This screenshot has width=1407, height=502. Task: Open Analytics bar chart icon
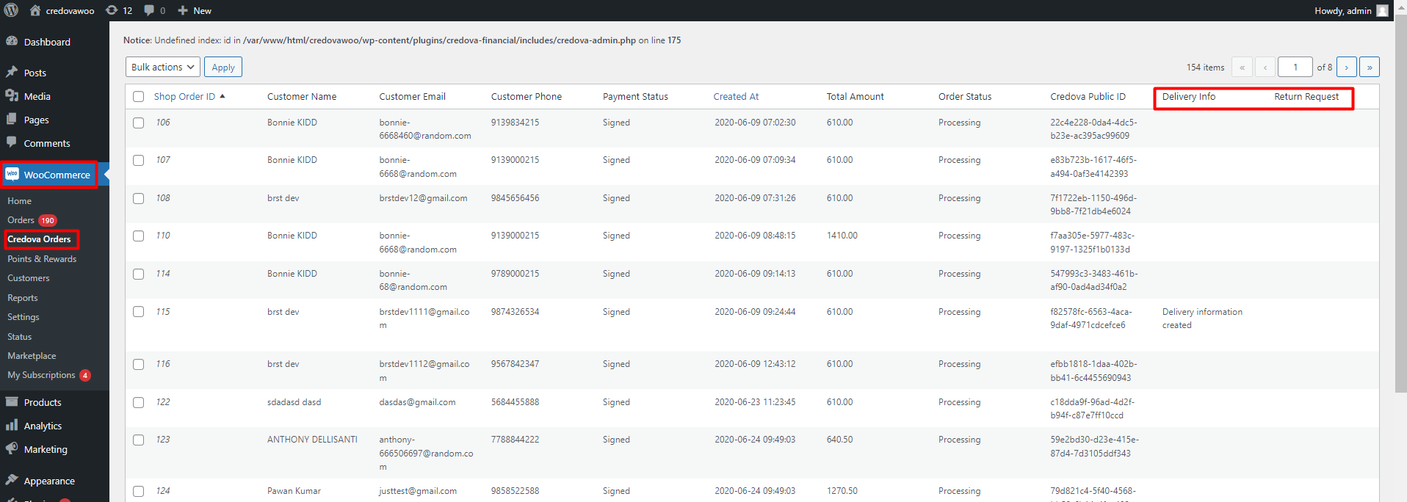12,425
